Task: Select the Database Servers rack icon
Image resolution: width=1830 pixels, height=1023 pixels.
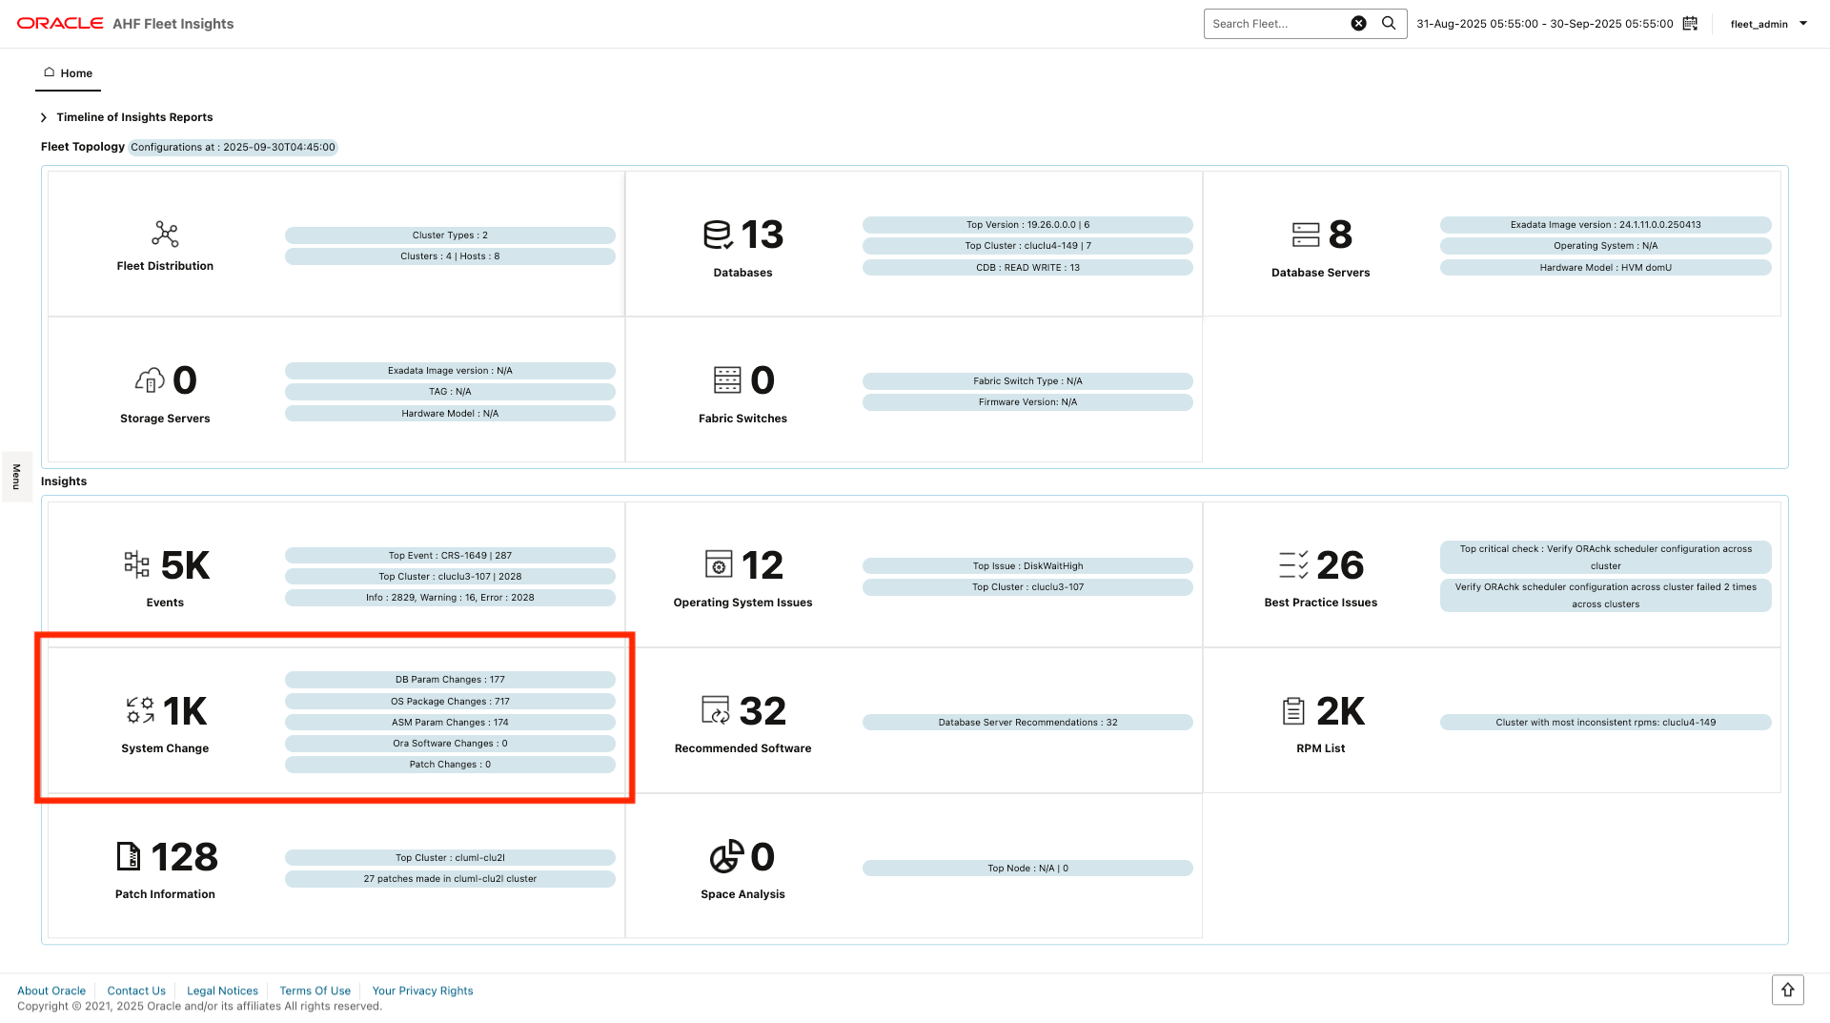Action: (1306, 235)
